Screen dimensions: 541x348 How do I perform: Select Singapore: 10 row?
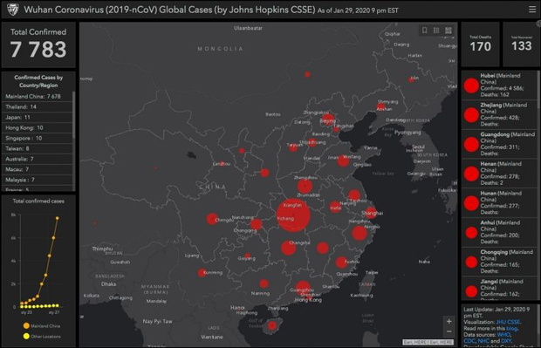pyautogui.click(x=38, y=138)
